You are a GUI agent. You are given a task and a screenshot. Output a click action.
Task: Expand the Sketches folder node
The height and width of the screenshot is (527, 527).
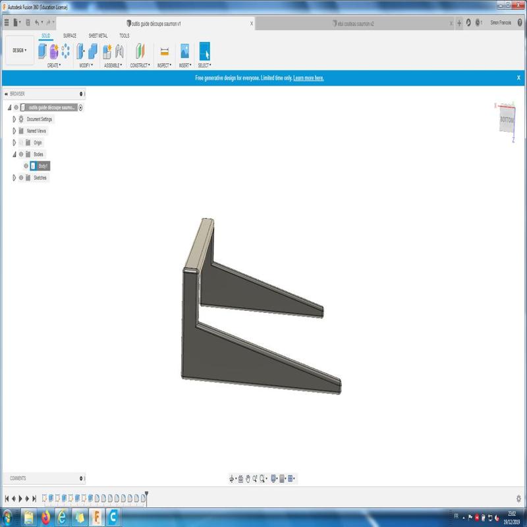(x=14, y=178)
